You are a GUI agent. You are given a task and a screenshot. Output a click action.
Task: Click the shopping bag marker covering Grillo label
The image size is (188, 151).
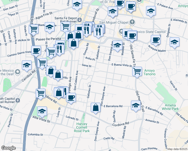(58, 75)
